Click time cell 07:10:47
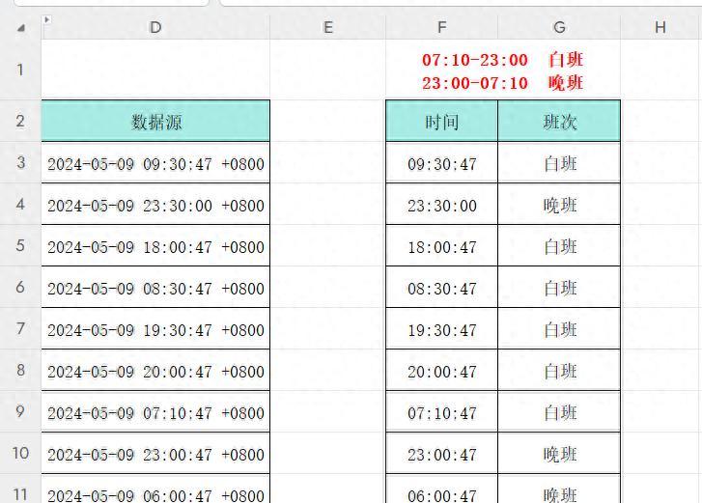This screenshot has width=702, height=503. pyautogui.click(x=441, y=411)
